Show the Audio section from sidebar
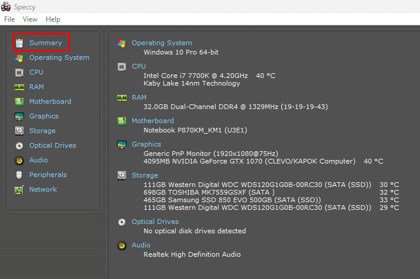Screen dimensions: 420x279 coord(39,160)
